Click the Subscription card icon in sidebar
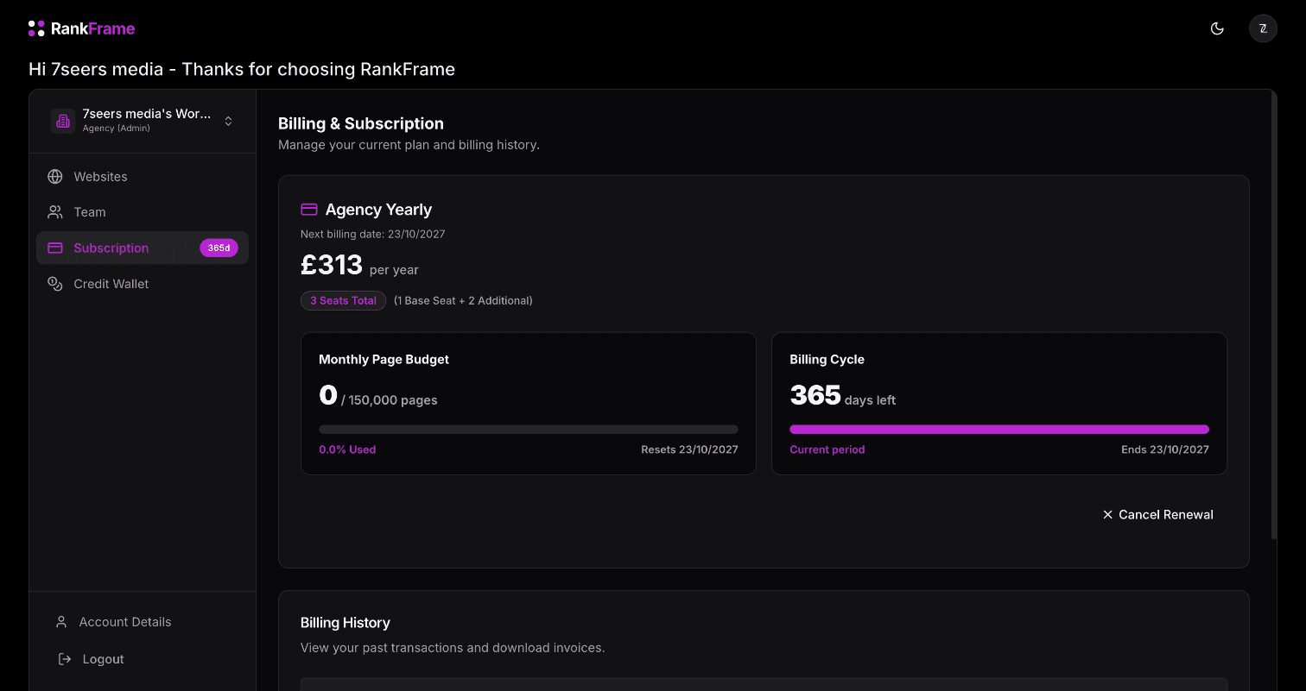The height and width of the screenshot is (691, 1306). (x=55, y=248)
